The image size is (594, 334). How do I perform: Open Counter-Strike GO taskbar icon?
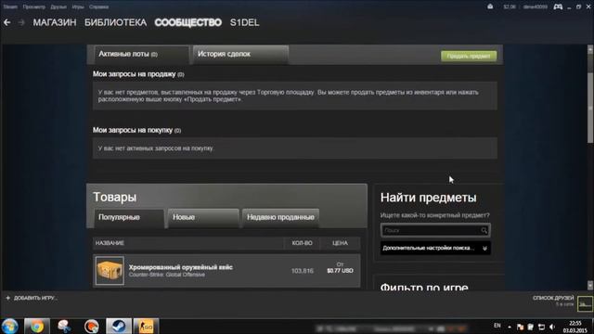[146, 326]
